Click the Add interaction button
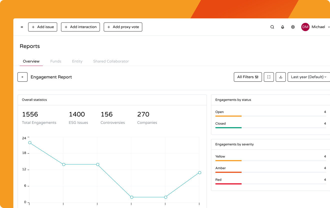The height and width of the screenshot is (208, 330). point(80,27)
